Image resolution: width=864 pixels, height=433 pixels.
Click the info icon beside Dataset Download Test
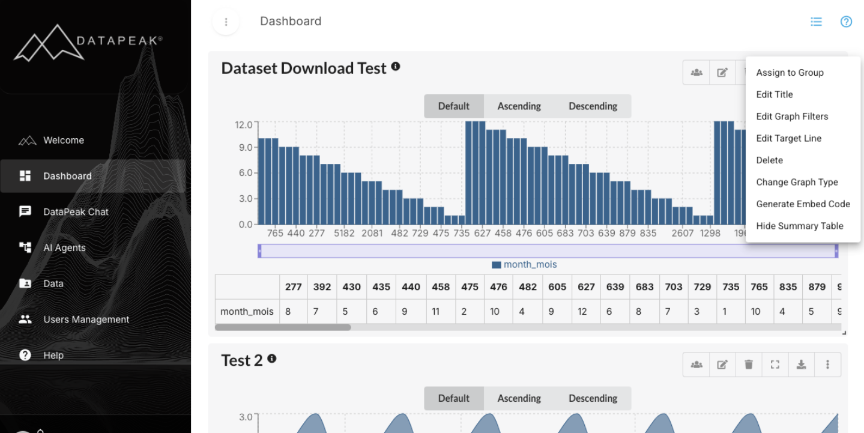[395, 67]
